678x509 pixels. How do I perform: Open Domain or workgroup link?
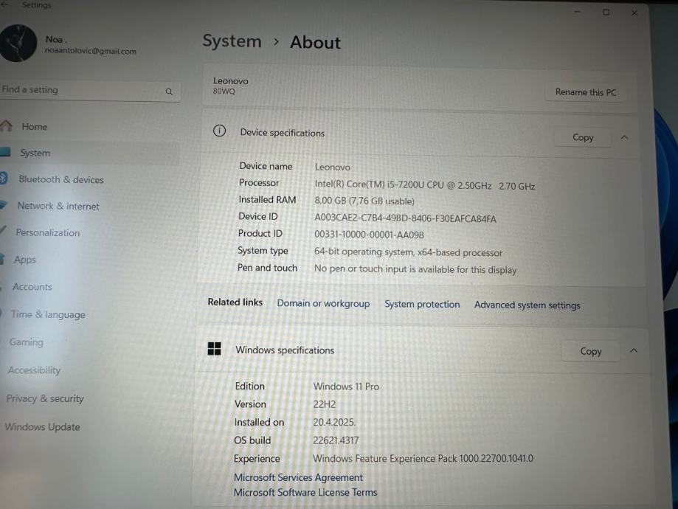tap(323, 303)
